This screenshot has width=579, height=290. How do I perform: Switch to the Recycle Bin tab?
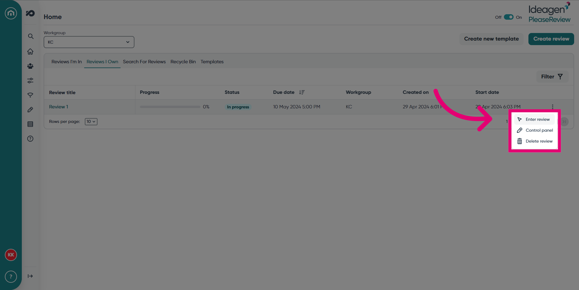[183, 62]
